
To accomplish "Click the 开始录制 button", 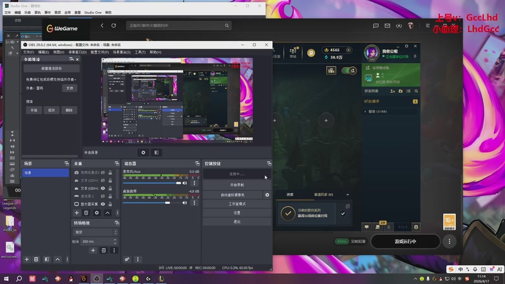I will pos(237,185).
